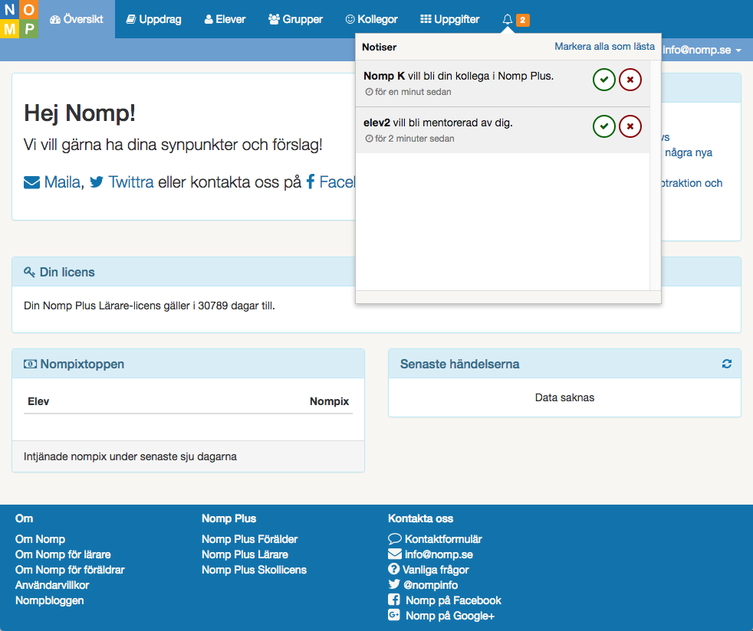The width and height of the screenshot is (753, 631).
Task: Open Nomp Plus Förälder link
Action: click(250, 539)
